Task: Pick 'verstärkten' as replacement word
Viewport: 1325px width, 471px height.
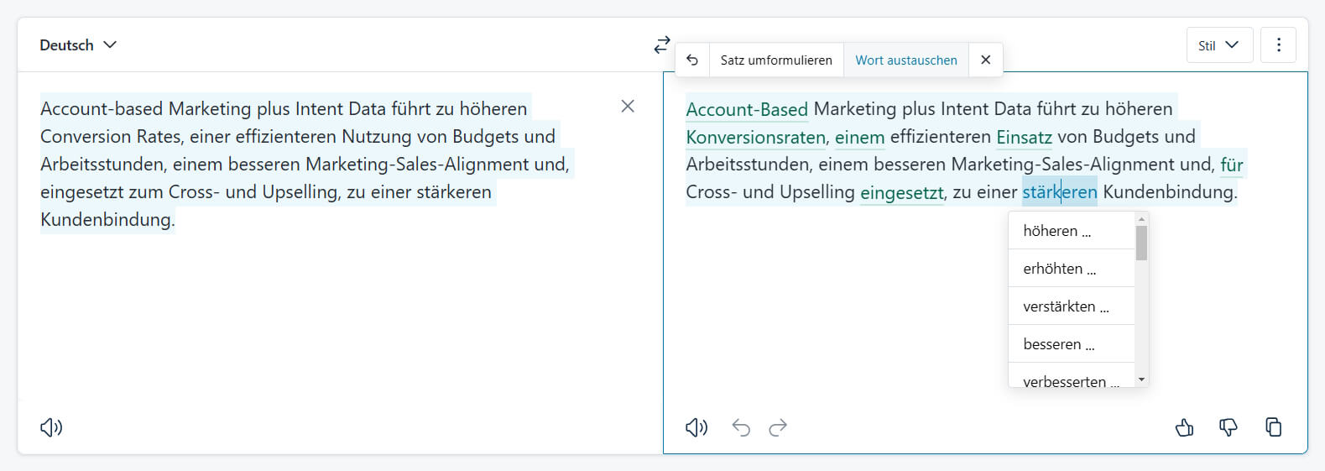Action: [1066, 306]
